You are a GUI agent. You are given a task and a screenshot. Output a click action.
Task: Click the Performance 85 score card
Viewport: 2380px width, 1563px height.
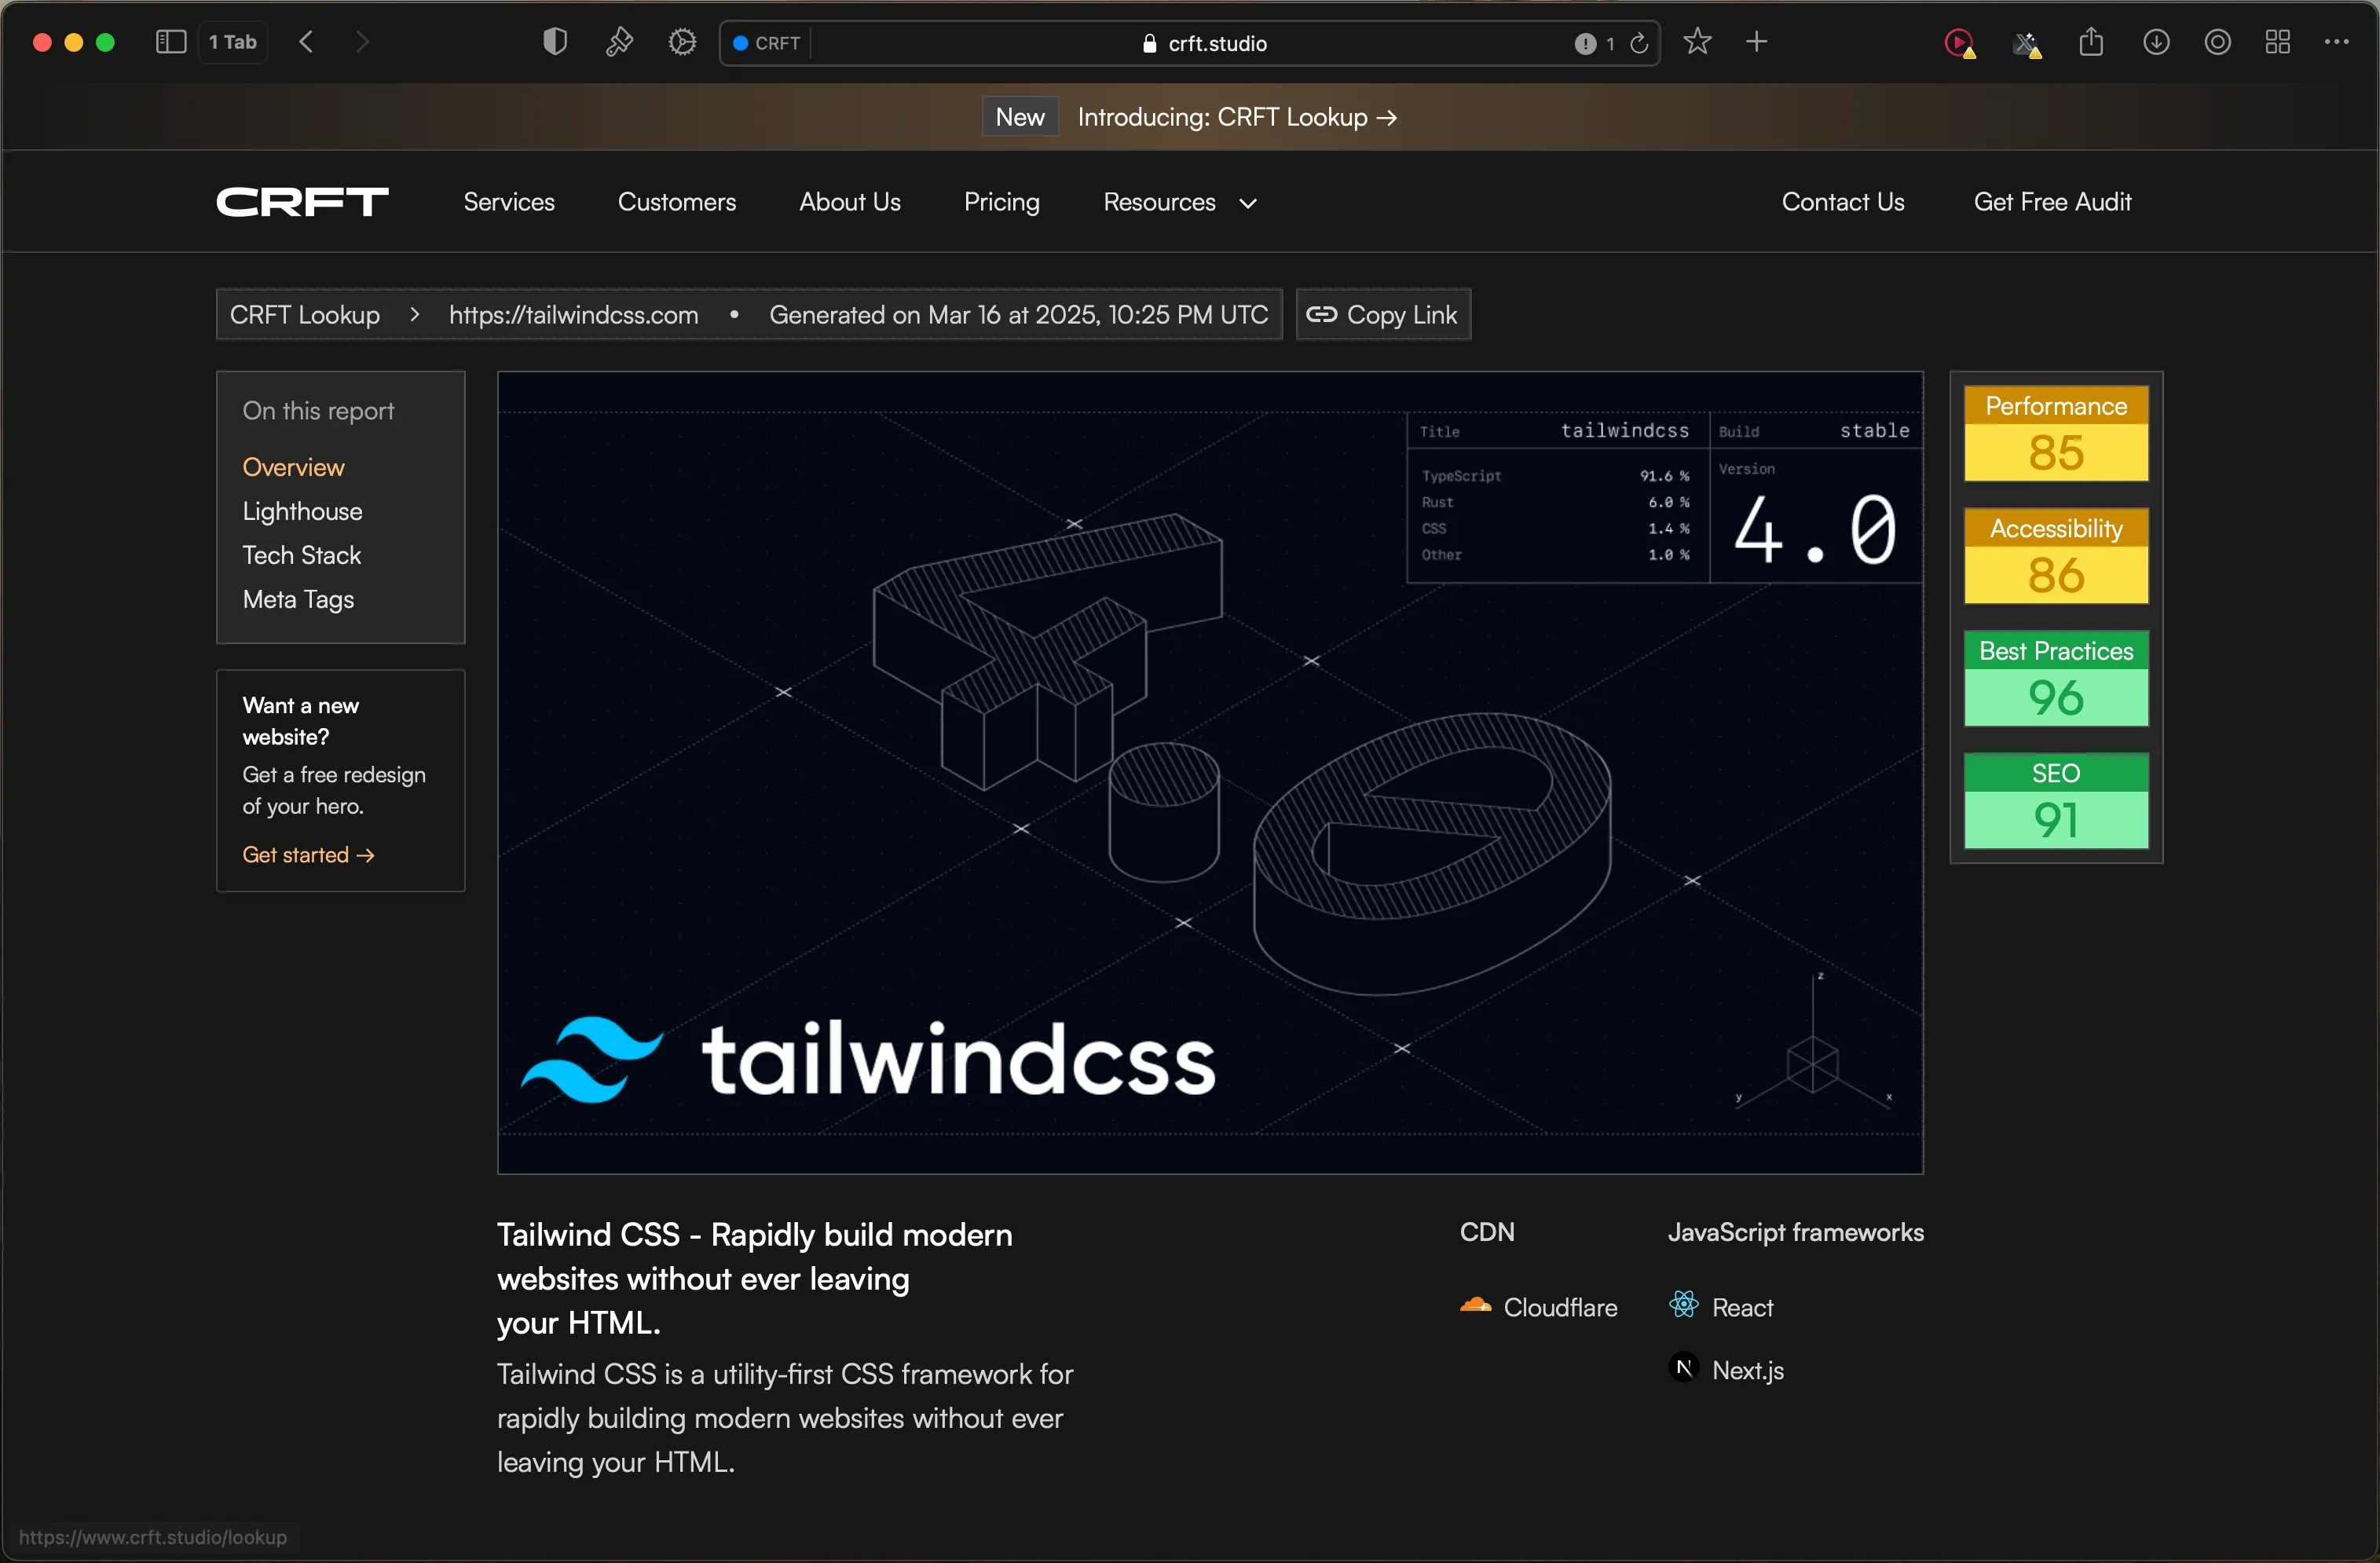[x=2056, y=433]
